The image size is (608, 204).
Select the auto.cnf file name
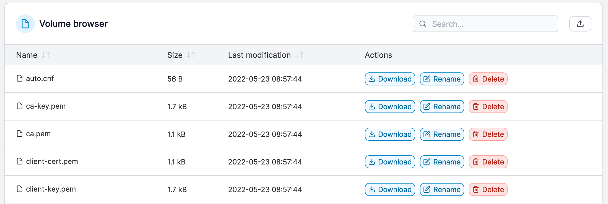click(40, 78)
